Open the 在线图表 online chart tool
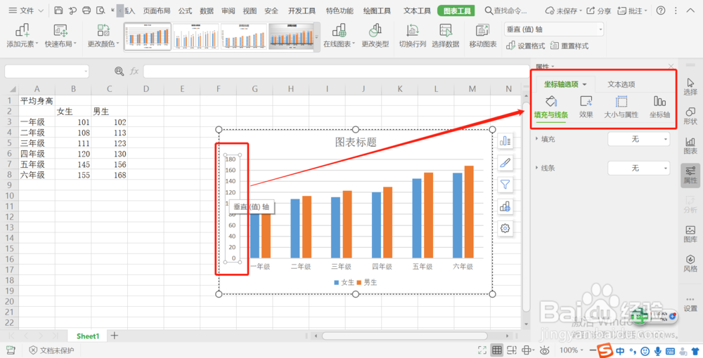 [339, 36]
